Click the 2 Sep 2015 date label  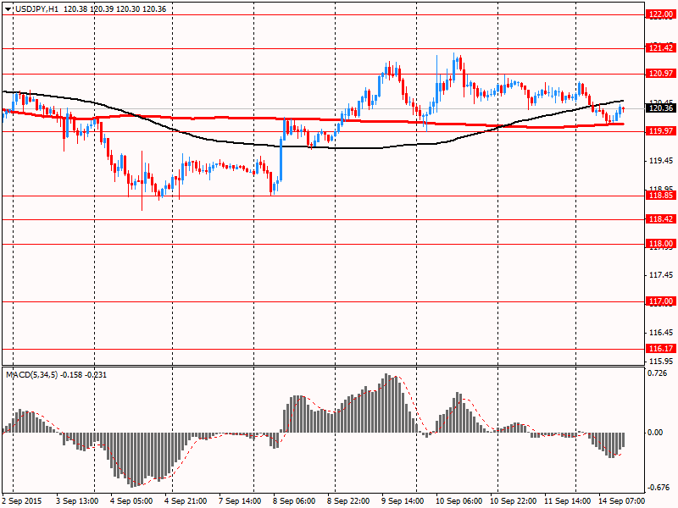(x=23, y=501)
